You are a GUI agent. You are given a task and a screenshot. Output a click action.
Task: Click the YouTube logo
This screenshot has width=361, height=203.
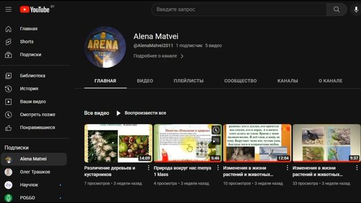[x=35, y=10]
